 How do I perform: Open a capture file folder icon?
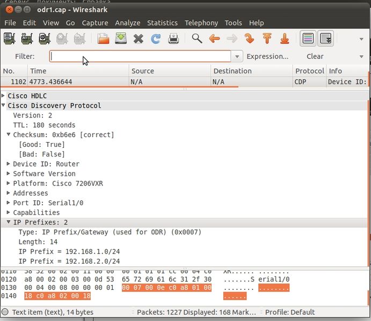(x=103, y=38)
